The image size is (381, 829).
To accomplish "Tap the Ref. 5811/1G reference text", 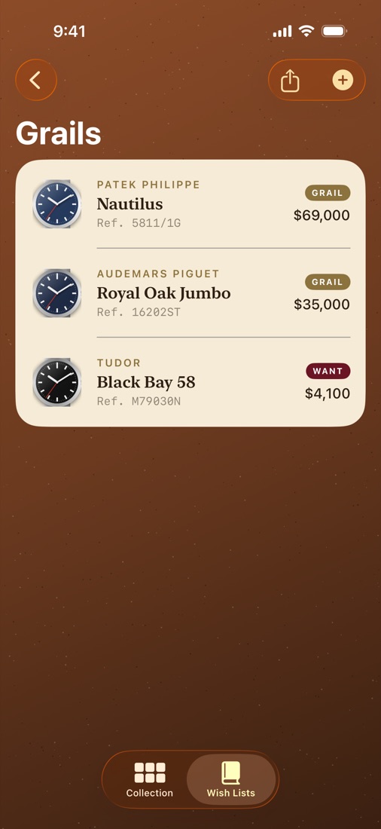I will pyautogui.click(x=139, y=223).
